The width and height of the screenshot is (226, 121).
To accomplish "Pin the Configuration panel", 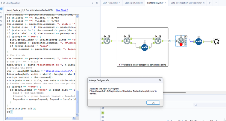I will pyautogui.click(x=97, y=3).
